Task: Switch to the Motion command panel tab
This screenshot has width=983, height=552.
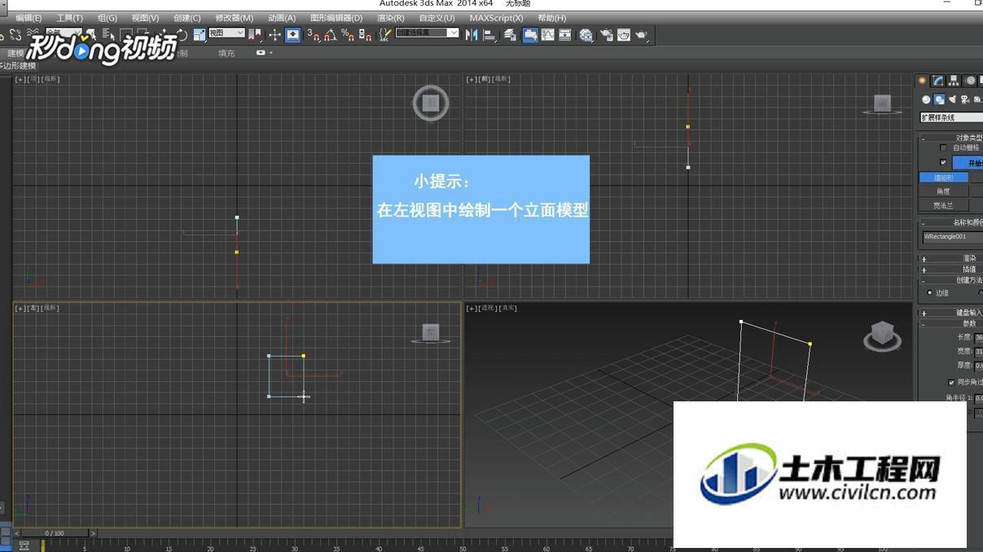Action: point(970,80)
